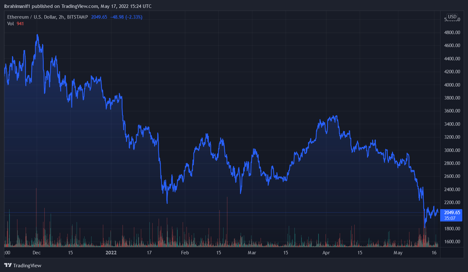Click the Feb date marker
468x272 pixels.
coord(185,253)
